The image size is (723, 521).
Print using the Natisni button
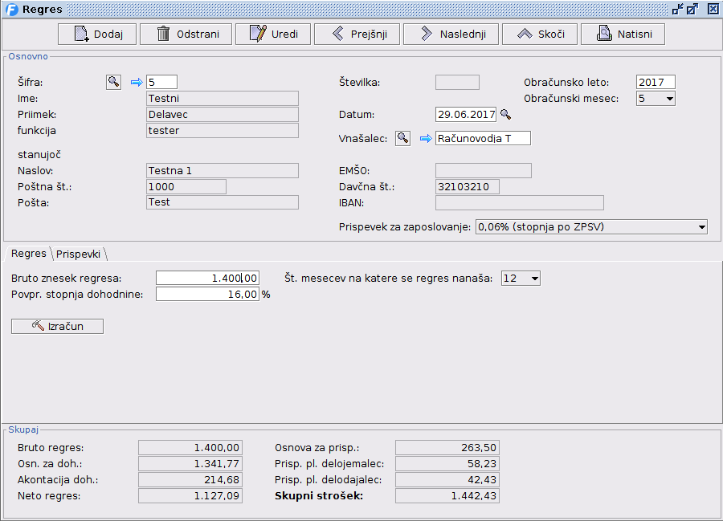(x=623, y=34)
